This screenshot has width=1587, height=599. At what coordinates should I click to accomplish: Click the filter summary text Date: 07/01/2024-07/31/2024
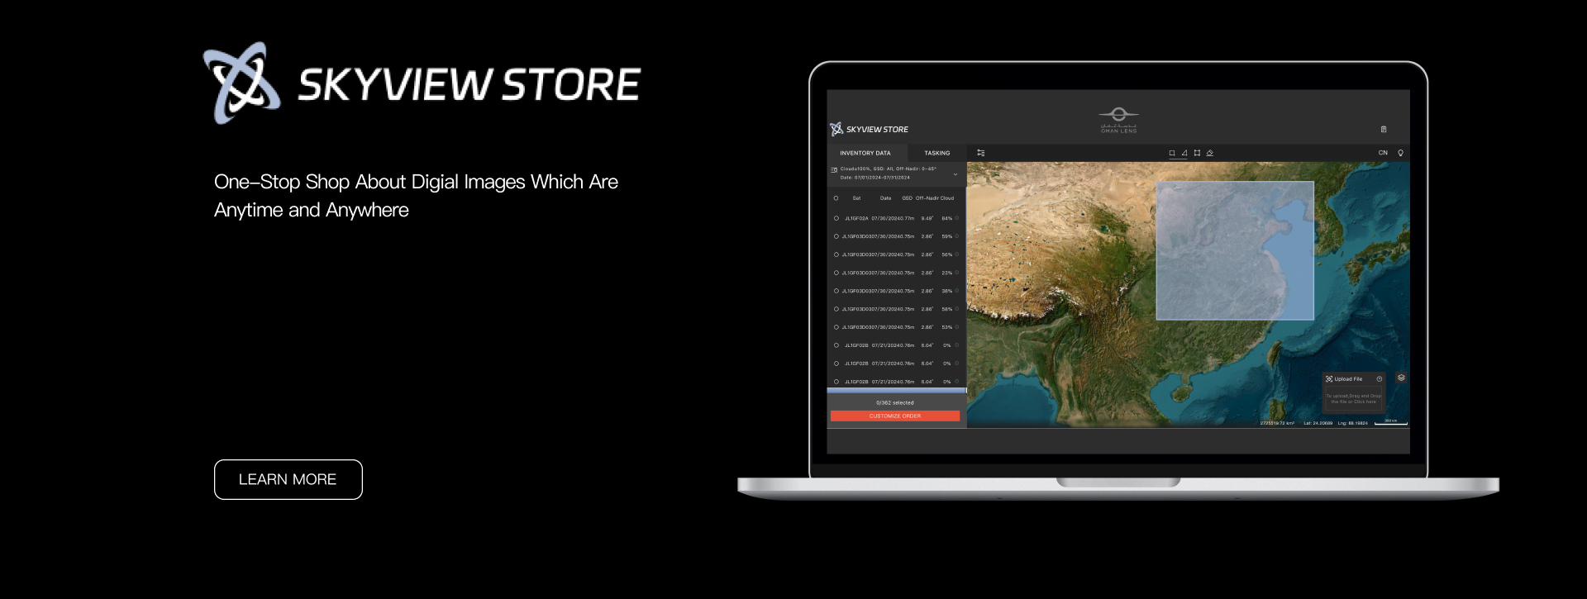tap(875, 178)
